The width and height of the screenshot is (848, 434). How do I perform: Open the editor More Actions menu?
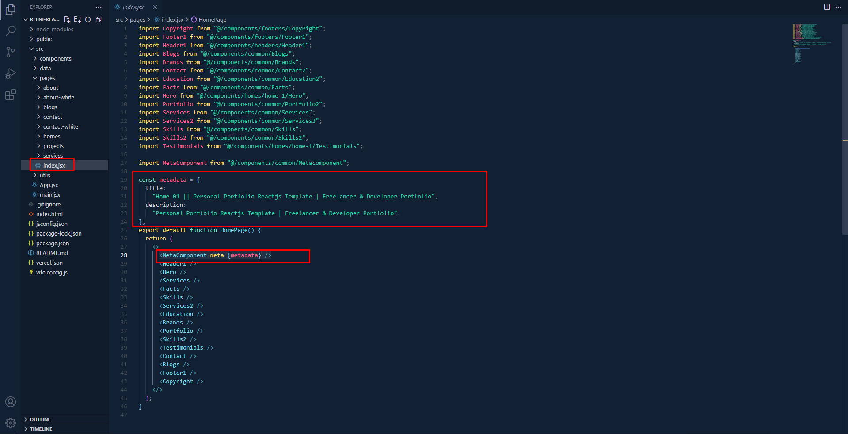coord(839,7)
